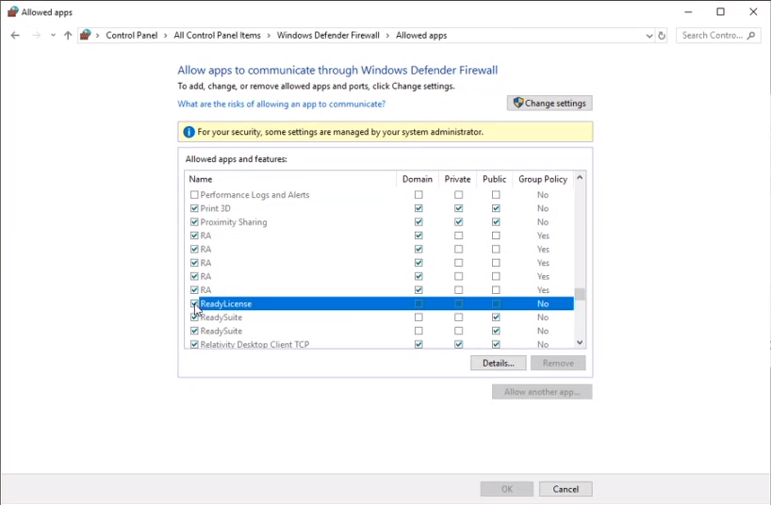Click the Public column header

pyautogui.click(x=494, y=179)
